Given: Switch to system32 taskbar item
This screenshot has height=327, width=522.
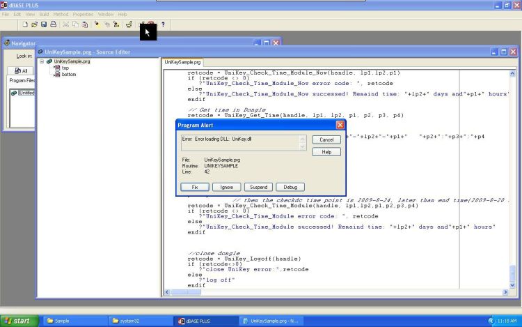Looking at the screenshot, I should point(140,321).
